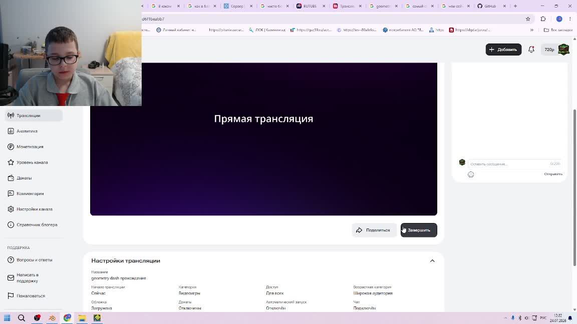Image resolution: width=577 pixels, height=324 pixels.
Task: Open the ЛОК | Калининград bookmark
Action: tap(267, 30)
